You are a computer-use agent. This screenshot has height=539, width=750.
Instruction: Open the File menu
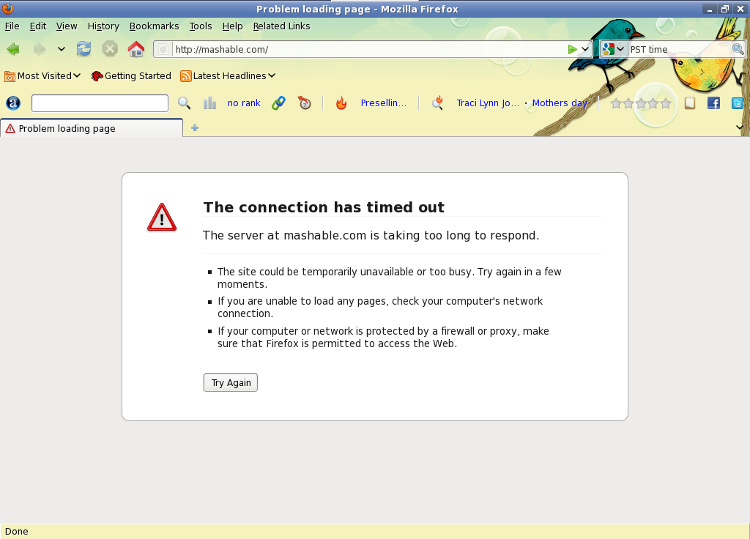coord(12,26)
